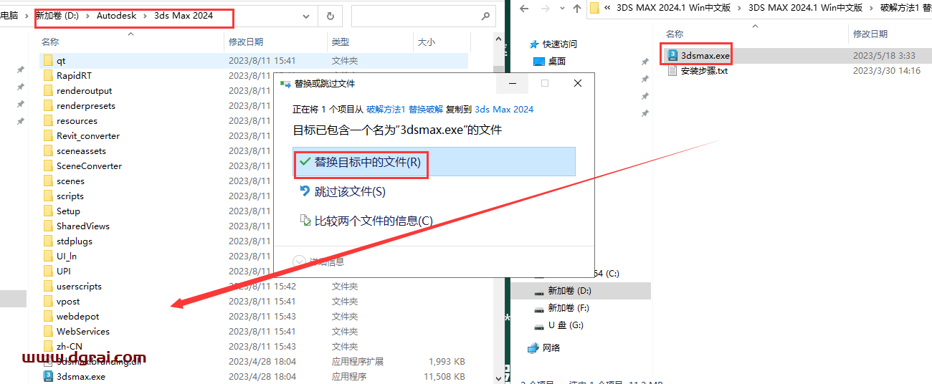Select the zh-CN folder row
The height and width of the screenshot is (384, 932).
[254, 346]
